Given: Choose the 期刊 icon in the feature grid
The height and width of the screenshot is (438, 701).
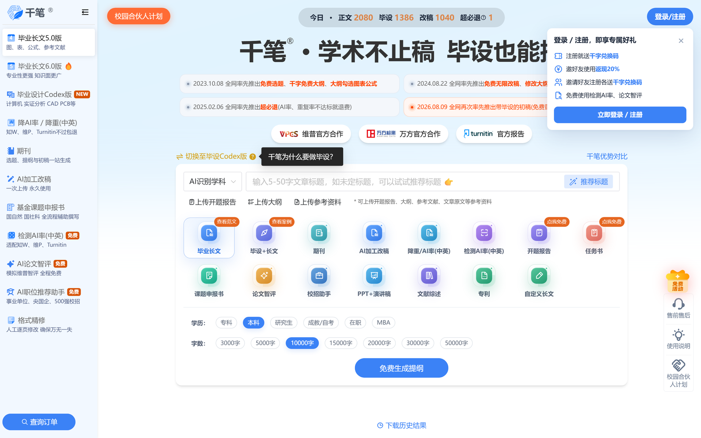Looking at the screenshot, I should (319, 238).
